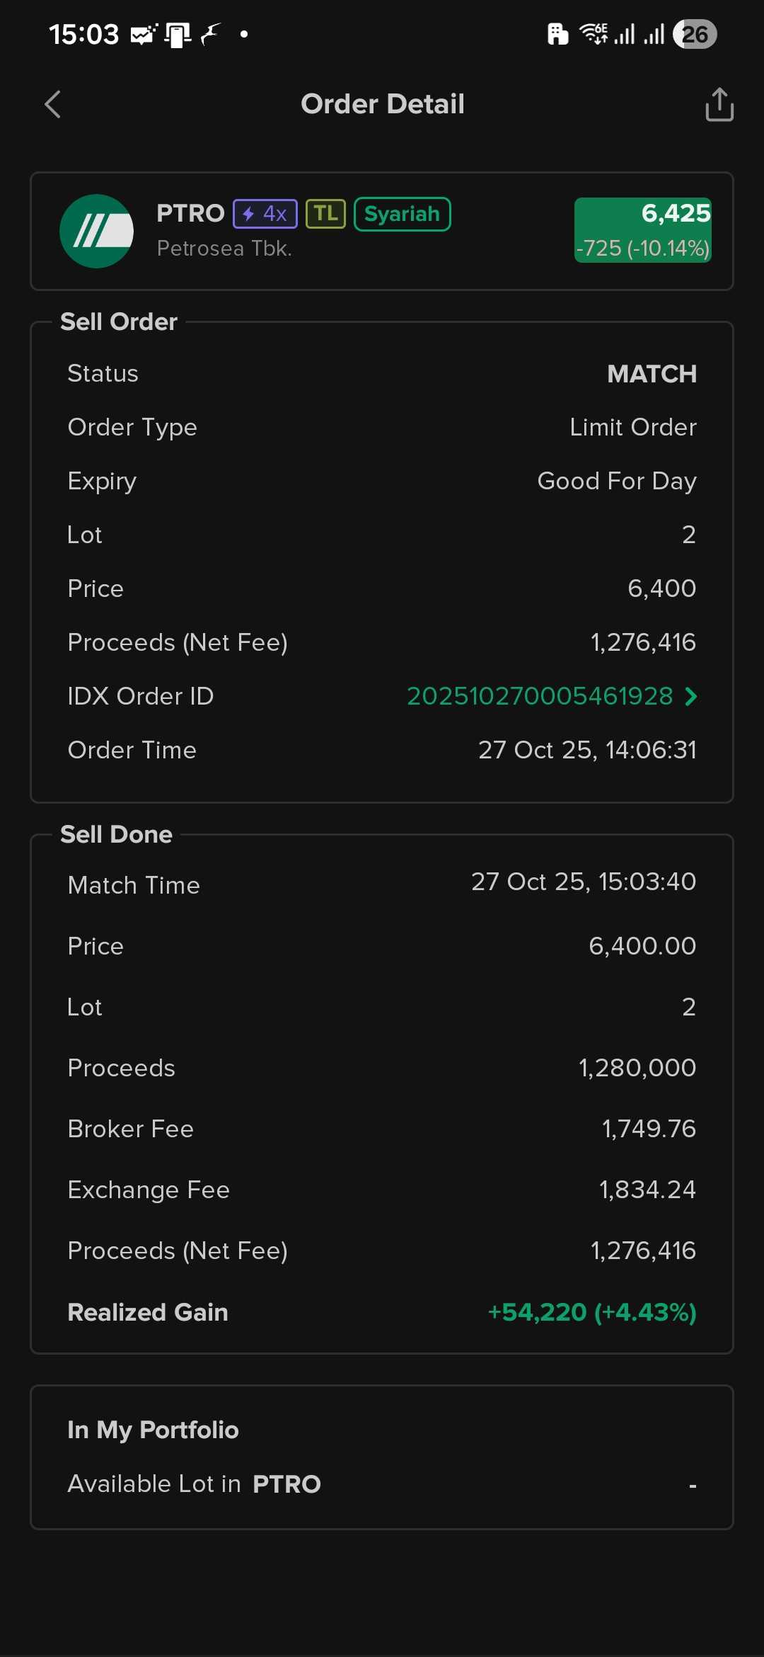Tap the back arrow icon
This screenshot has width=764, height=1657.
[x=53, y=105]
